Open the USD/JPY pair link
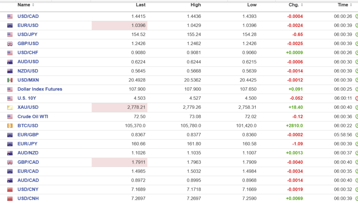The width and height of the screenshot is (358, 203). (x=28, y=35)
